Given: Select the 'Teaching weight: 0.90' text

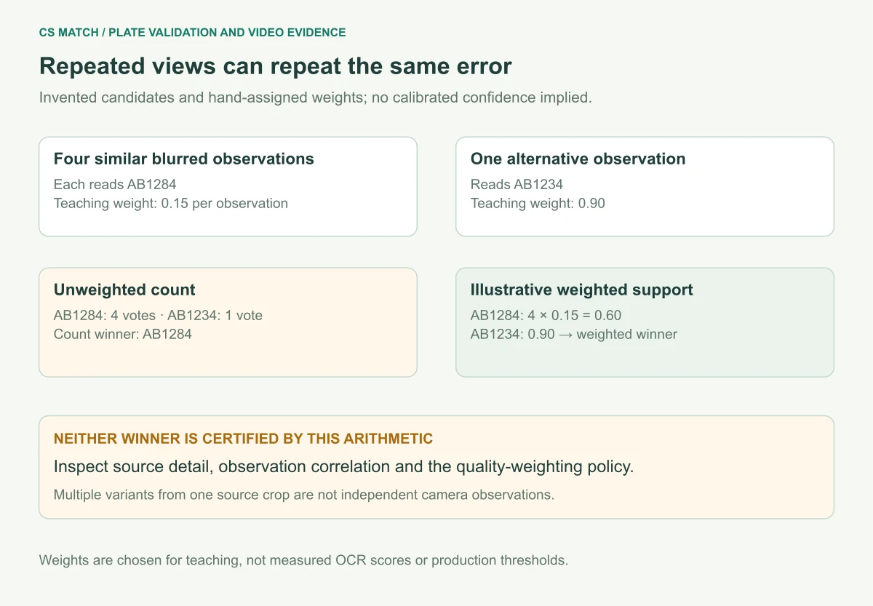Looking at the screenshot, I should [538, 203].
